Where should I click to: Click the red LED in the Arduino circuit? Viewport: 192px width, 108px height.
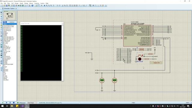140,59
